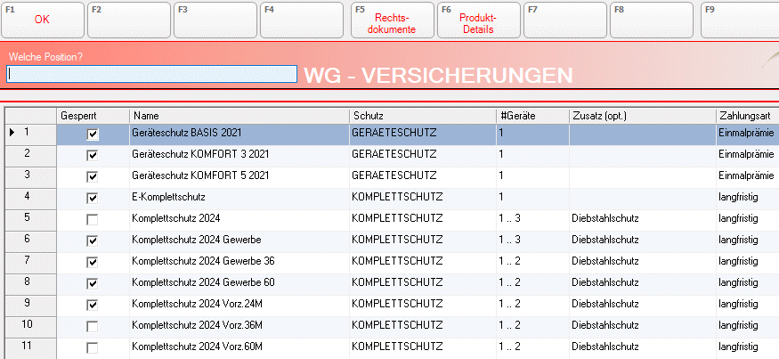Uncheck Gesperrt for Geräteschutz BASIS 2021
The image size is (779, 359).
click(x=93, y=134)
